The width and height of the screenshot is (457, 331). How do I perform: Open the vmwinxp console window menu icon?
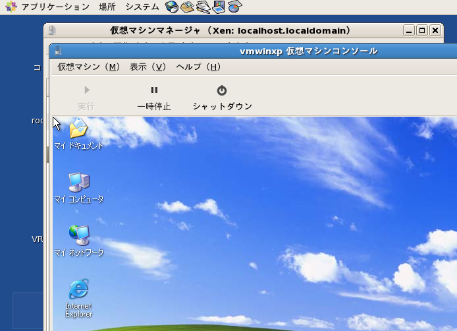point(58,51)
